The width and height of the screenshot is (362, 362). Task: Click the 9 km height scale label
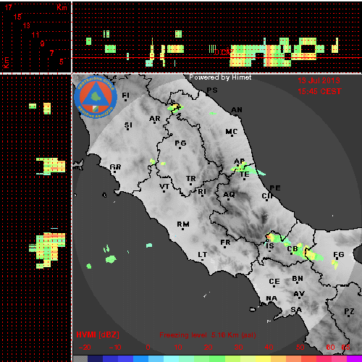click(x=43, y=43)
